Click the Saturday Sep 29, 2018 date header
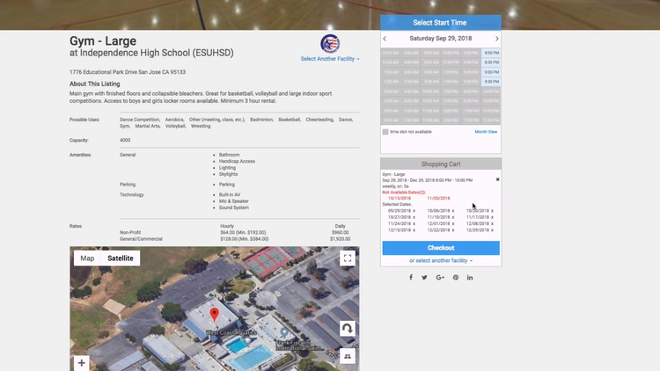Image resolution: width=660 pixels, height=371 pixels. coord(440,39)
